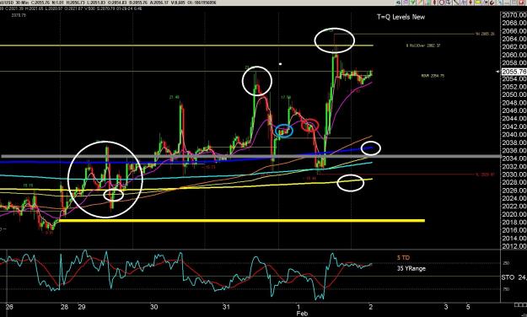The width and height of the screenshot is (527, 317).
Task: Click date 30 on the time axis
Action: click(154, 307)
